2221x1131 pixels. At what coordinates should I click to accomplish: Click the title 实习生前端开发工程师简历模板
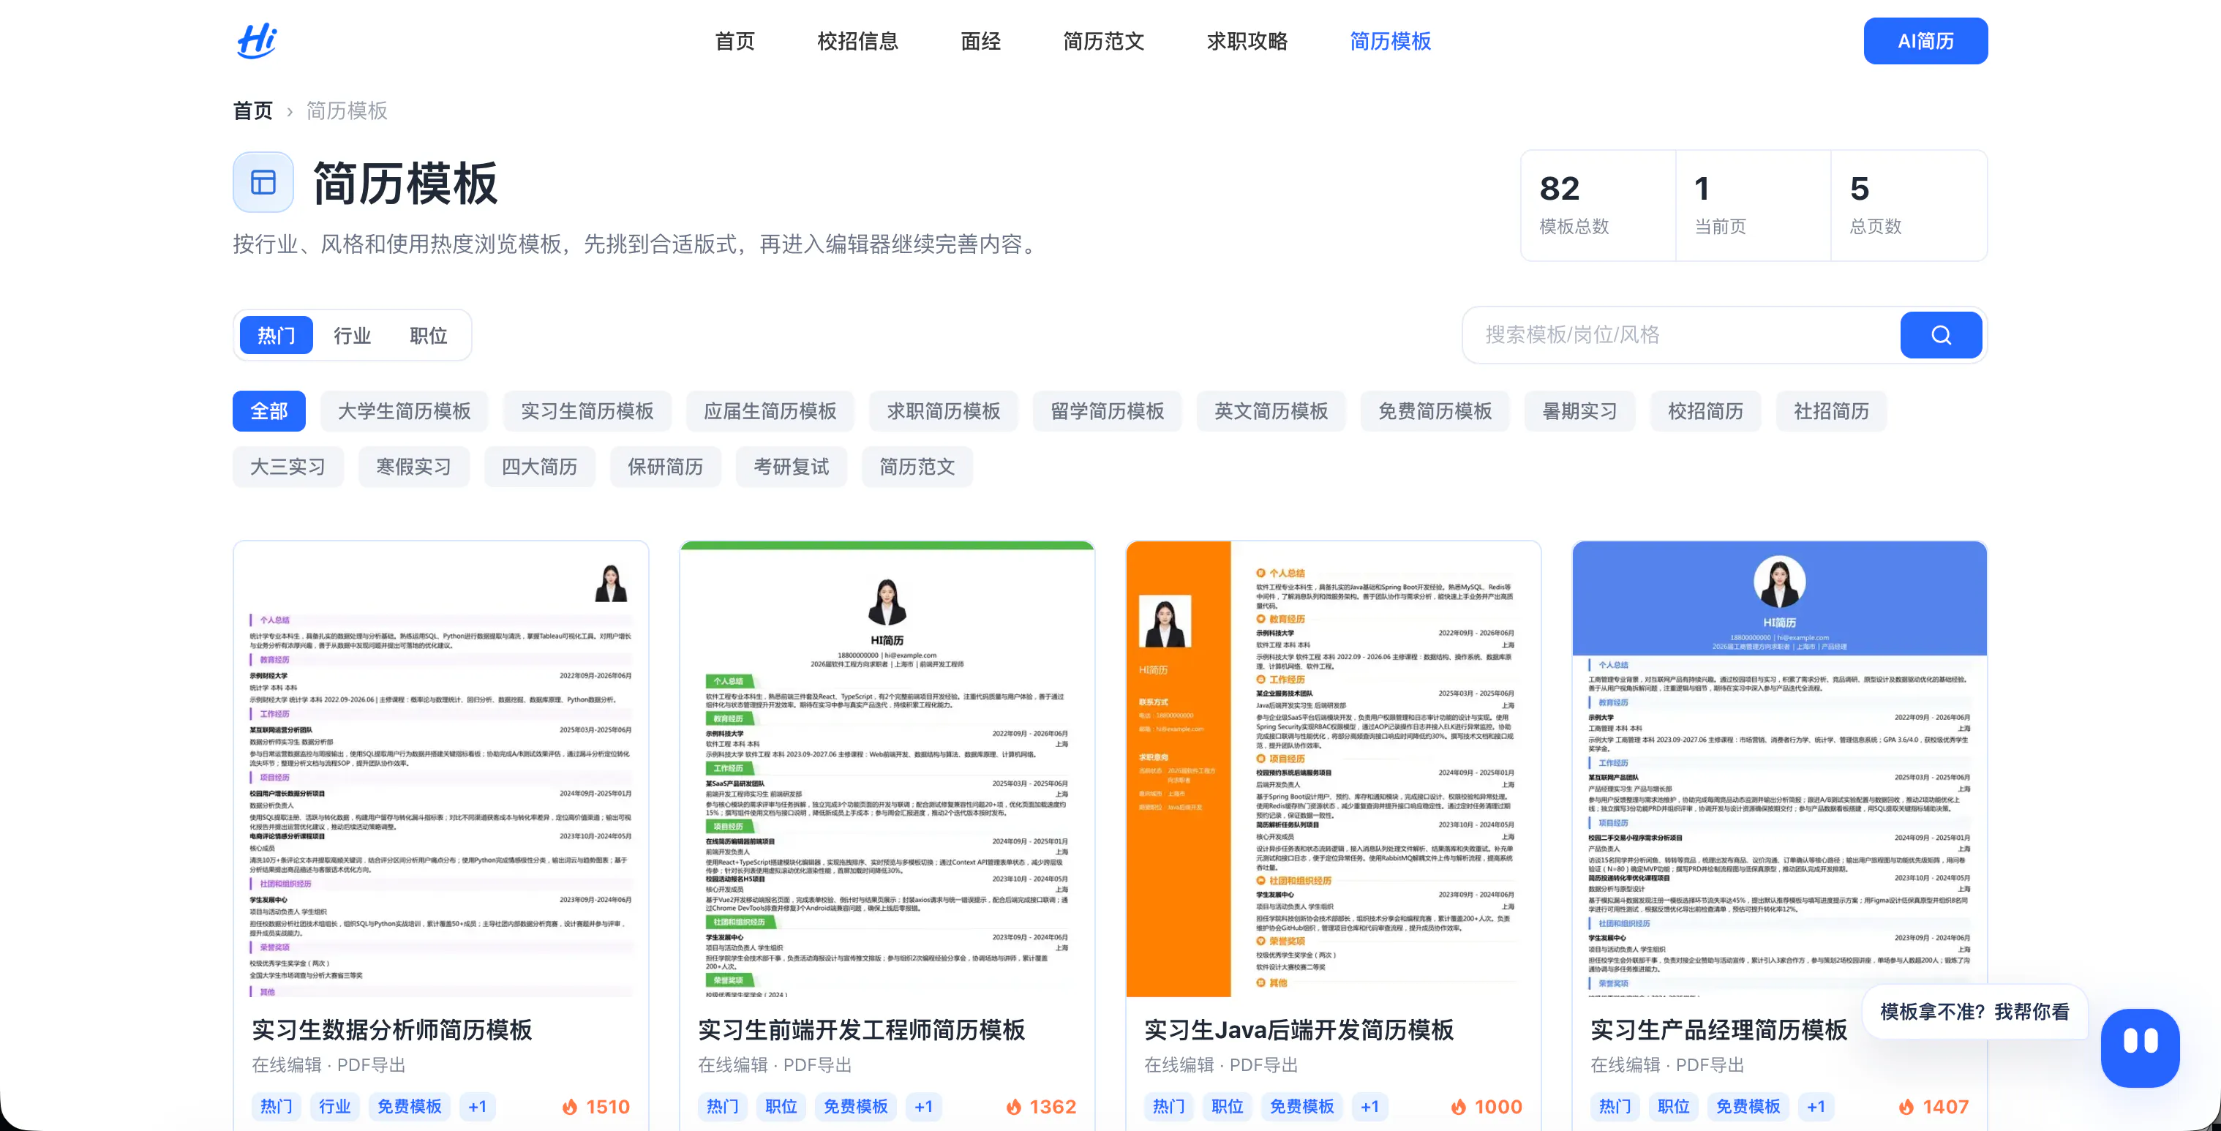pyautogui.click(x=861, y=1029)
